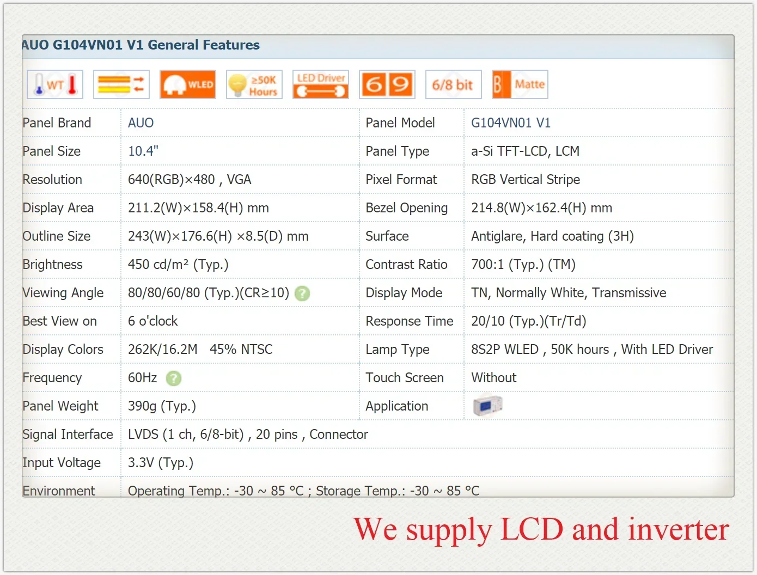Select touch screen value 'Without'

coord(494,378)
